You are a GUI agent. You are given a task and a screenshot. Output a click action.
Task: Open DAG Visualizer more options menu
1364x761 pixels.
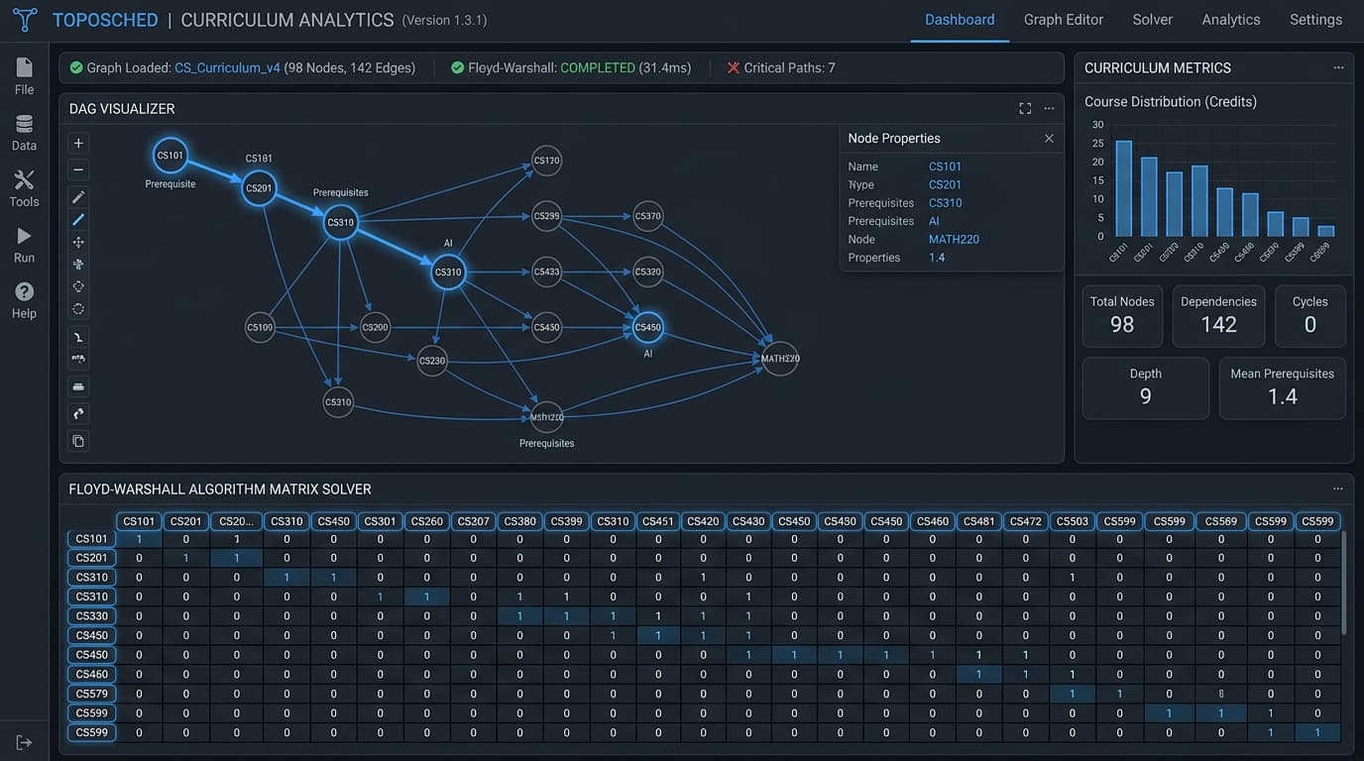[x=1049, y=109]
